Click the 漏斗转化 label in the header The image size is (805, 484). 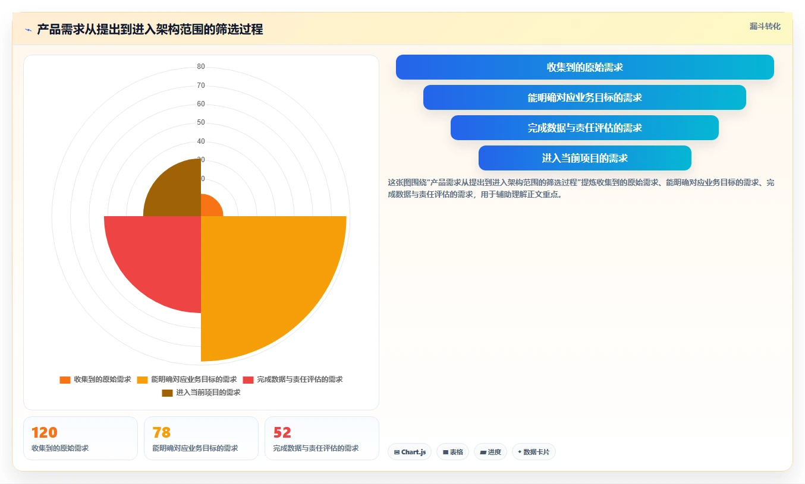[765, 27]
